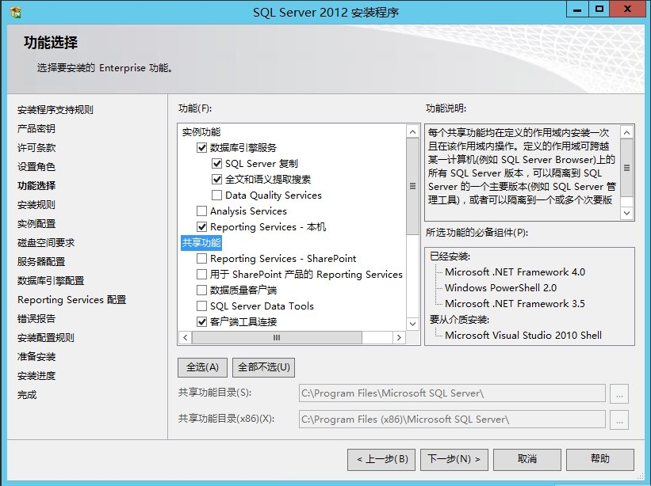Toggle 全文和语义提取搜索 checkbox
This screenshot has height=486, width=651.
click(x=216, y=179)
